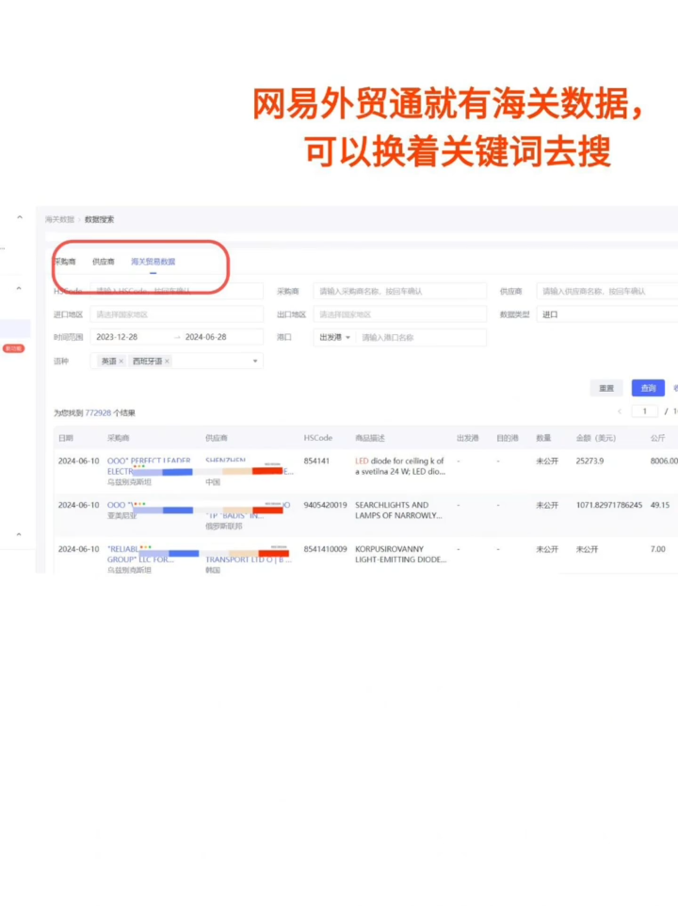
Task: Click amount cell 25273.9
Action: (x=589, y=461)
